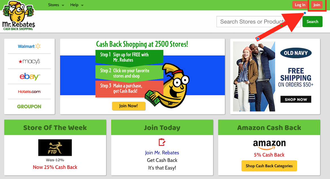Click the FTD store logo

click(55, 147)
